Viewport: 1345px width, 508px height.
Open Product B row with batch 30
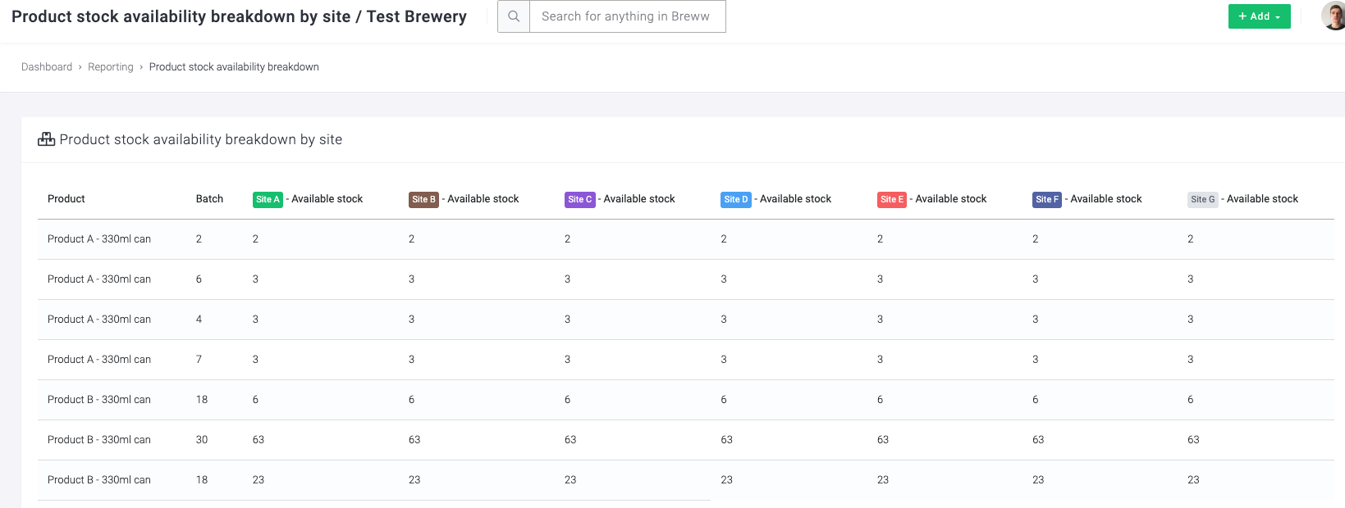point(686,440)
